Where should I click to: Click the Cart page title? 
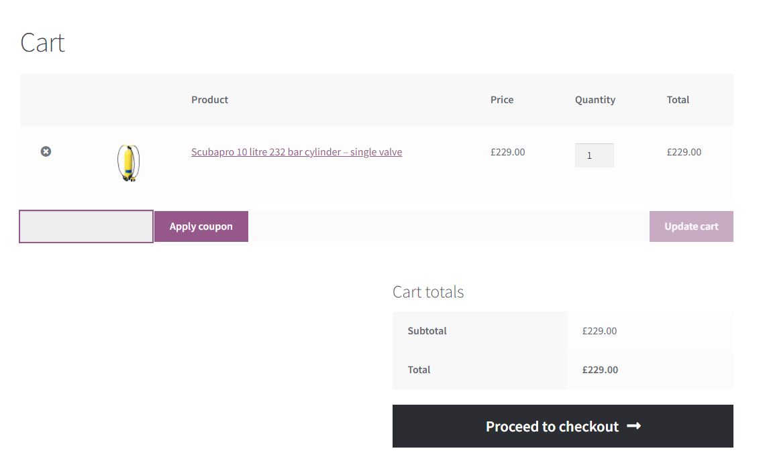[x=42, y=43]
